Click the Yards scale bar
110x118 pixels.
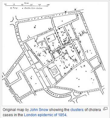click(x=27, y=4)
